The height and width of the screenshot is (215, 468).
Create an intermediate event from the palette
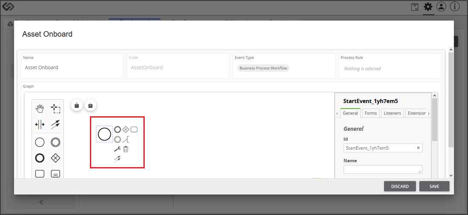(x=55, y=142)
